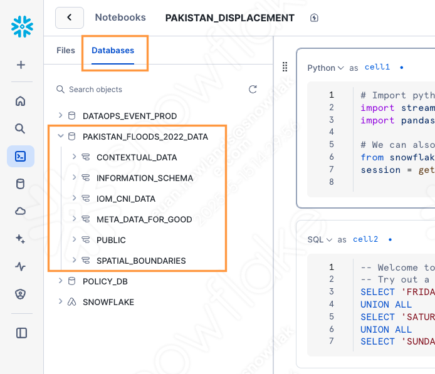The image size is (435, 374).
Task: Select PAKISTAN_FLOODS_2022_DATA in the tree
Action: [x=145, y=137]
